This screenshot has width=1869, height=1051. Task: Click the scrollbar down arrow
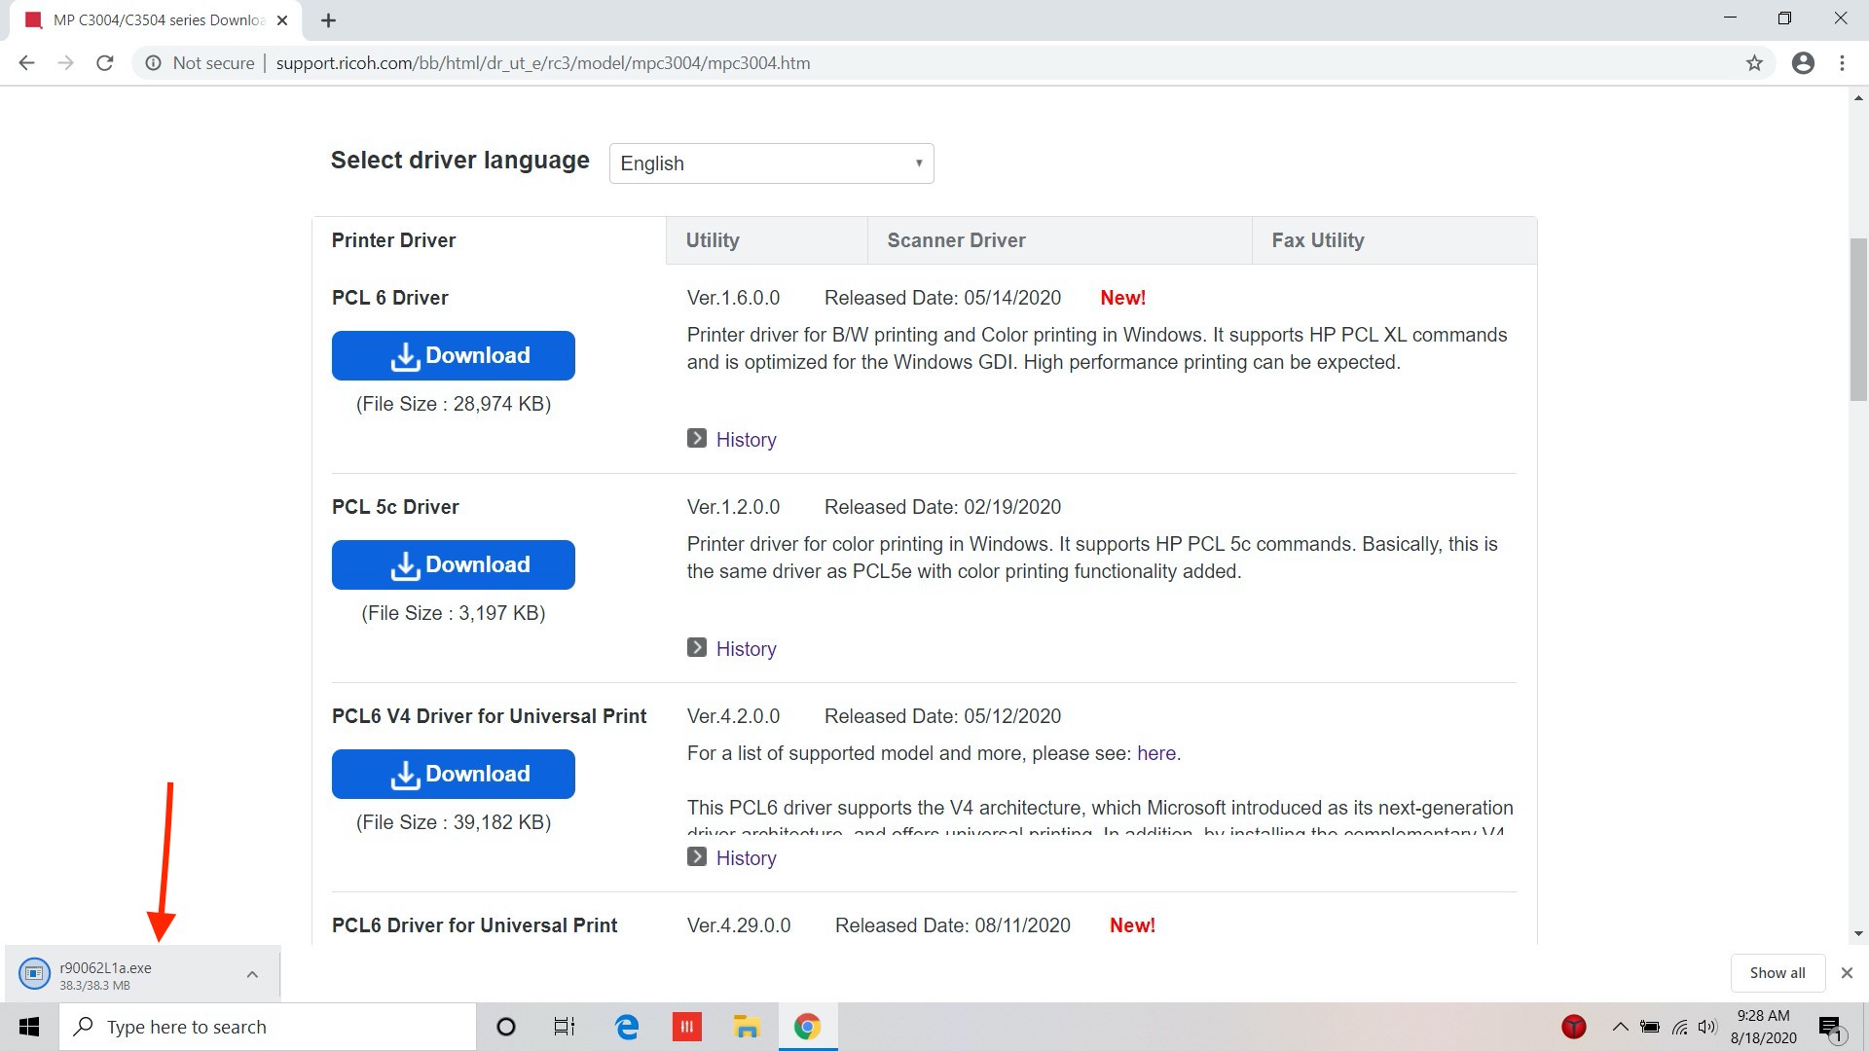click(x=1858, y=934)
